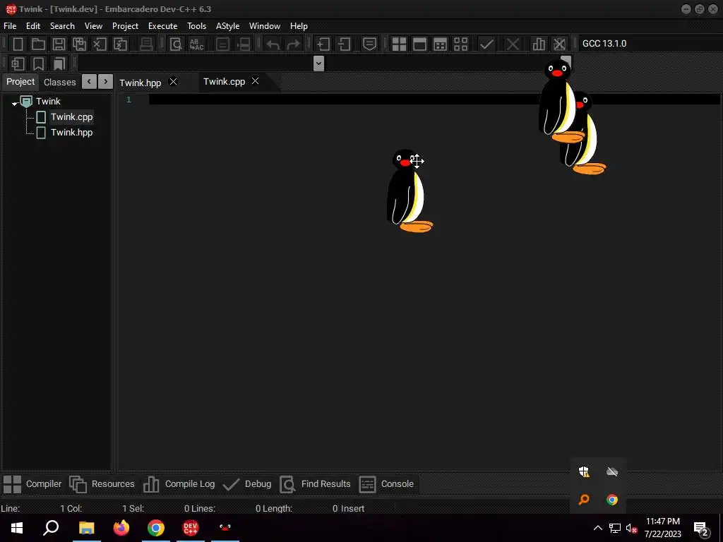
Task: Select Twink.hpp in the project tree
Action: tap(71, 133)
